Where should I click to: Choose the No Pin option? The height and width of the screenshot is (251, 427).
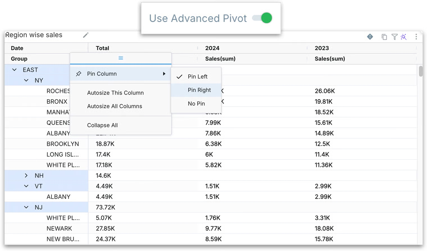click(x=196, y=104)
